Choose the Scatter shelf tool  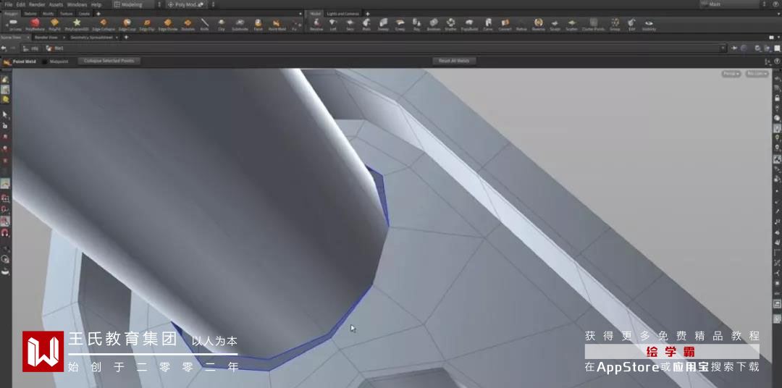click(x=571, y=25)
